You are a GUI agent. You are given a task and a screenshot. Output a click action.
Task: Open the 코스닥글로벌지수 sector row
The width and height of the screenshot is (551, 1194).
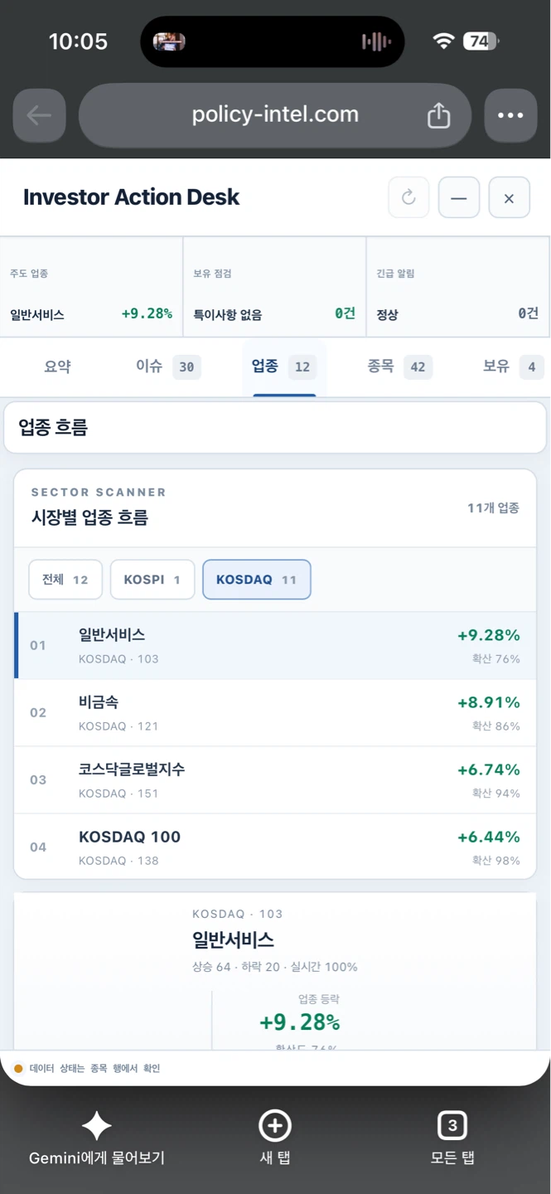coord(275,780)
